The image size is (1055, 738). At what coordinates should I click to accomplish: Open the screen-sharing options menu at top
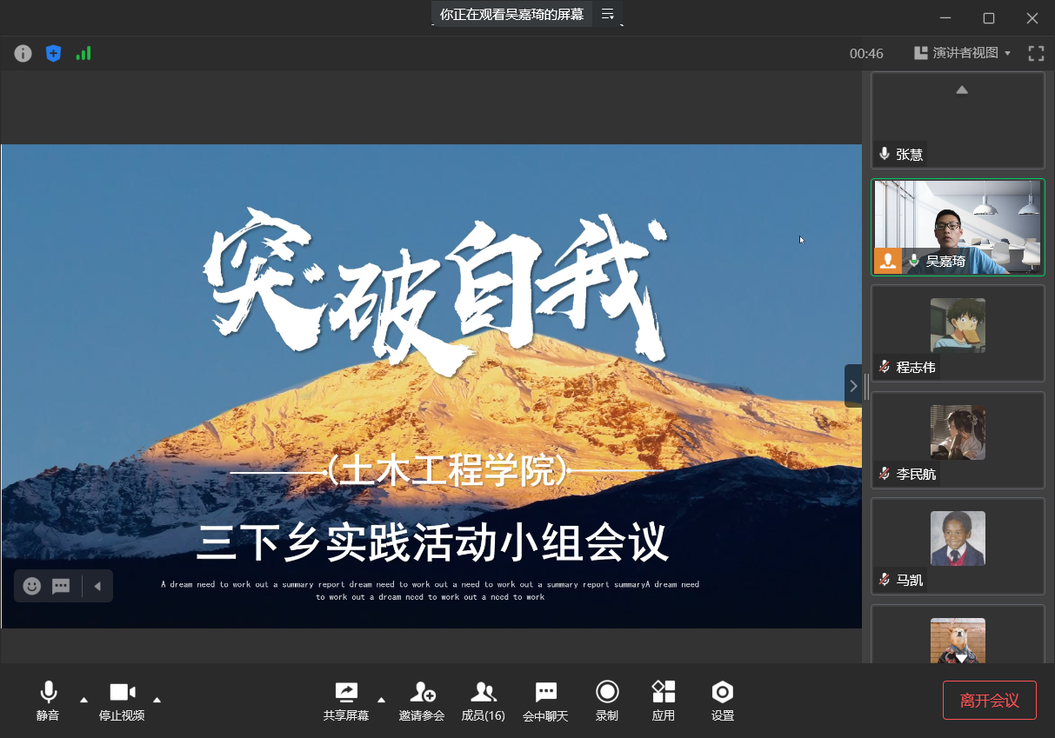[608, 14]
